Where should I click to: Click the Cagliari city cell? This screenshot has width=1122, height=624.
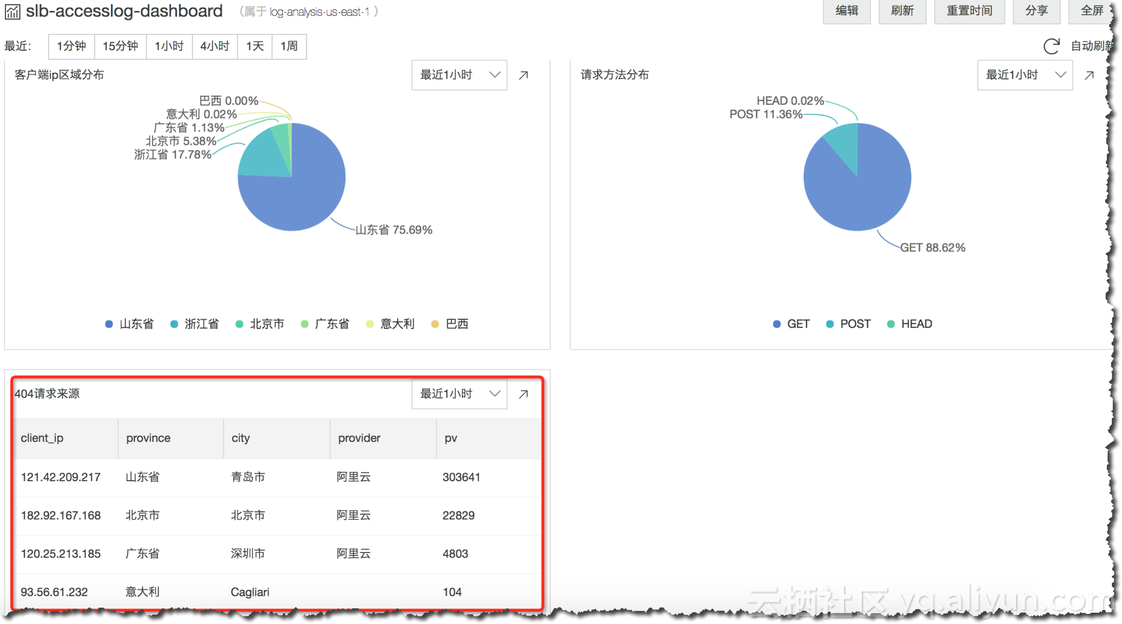(x=250, y=592)
